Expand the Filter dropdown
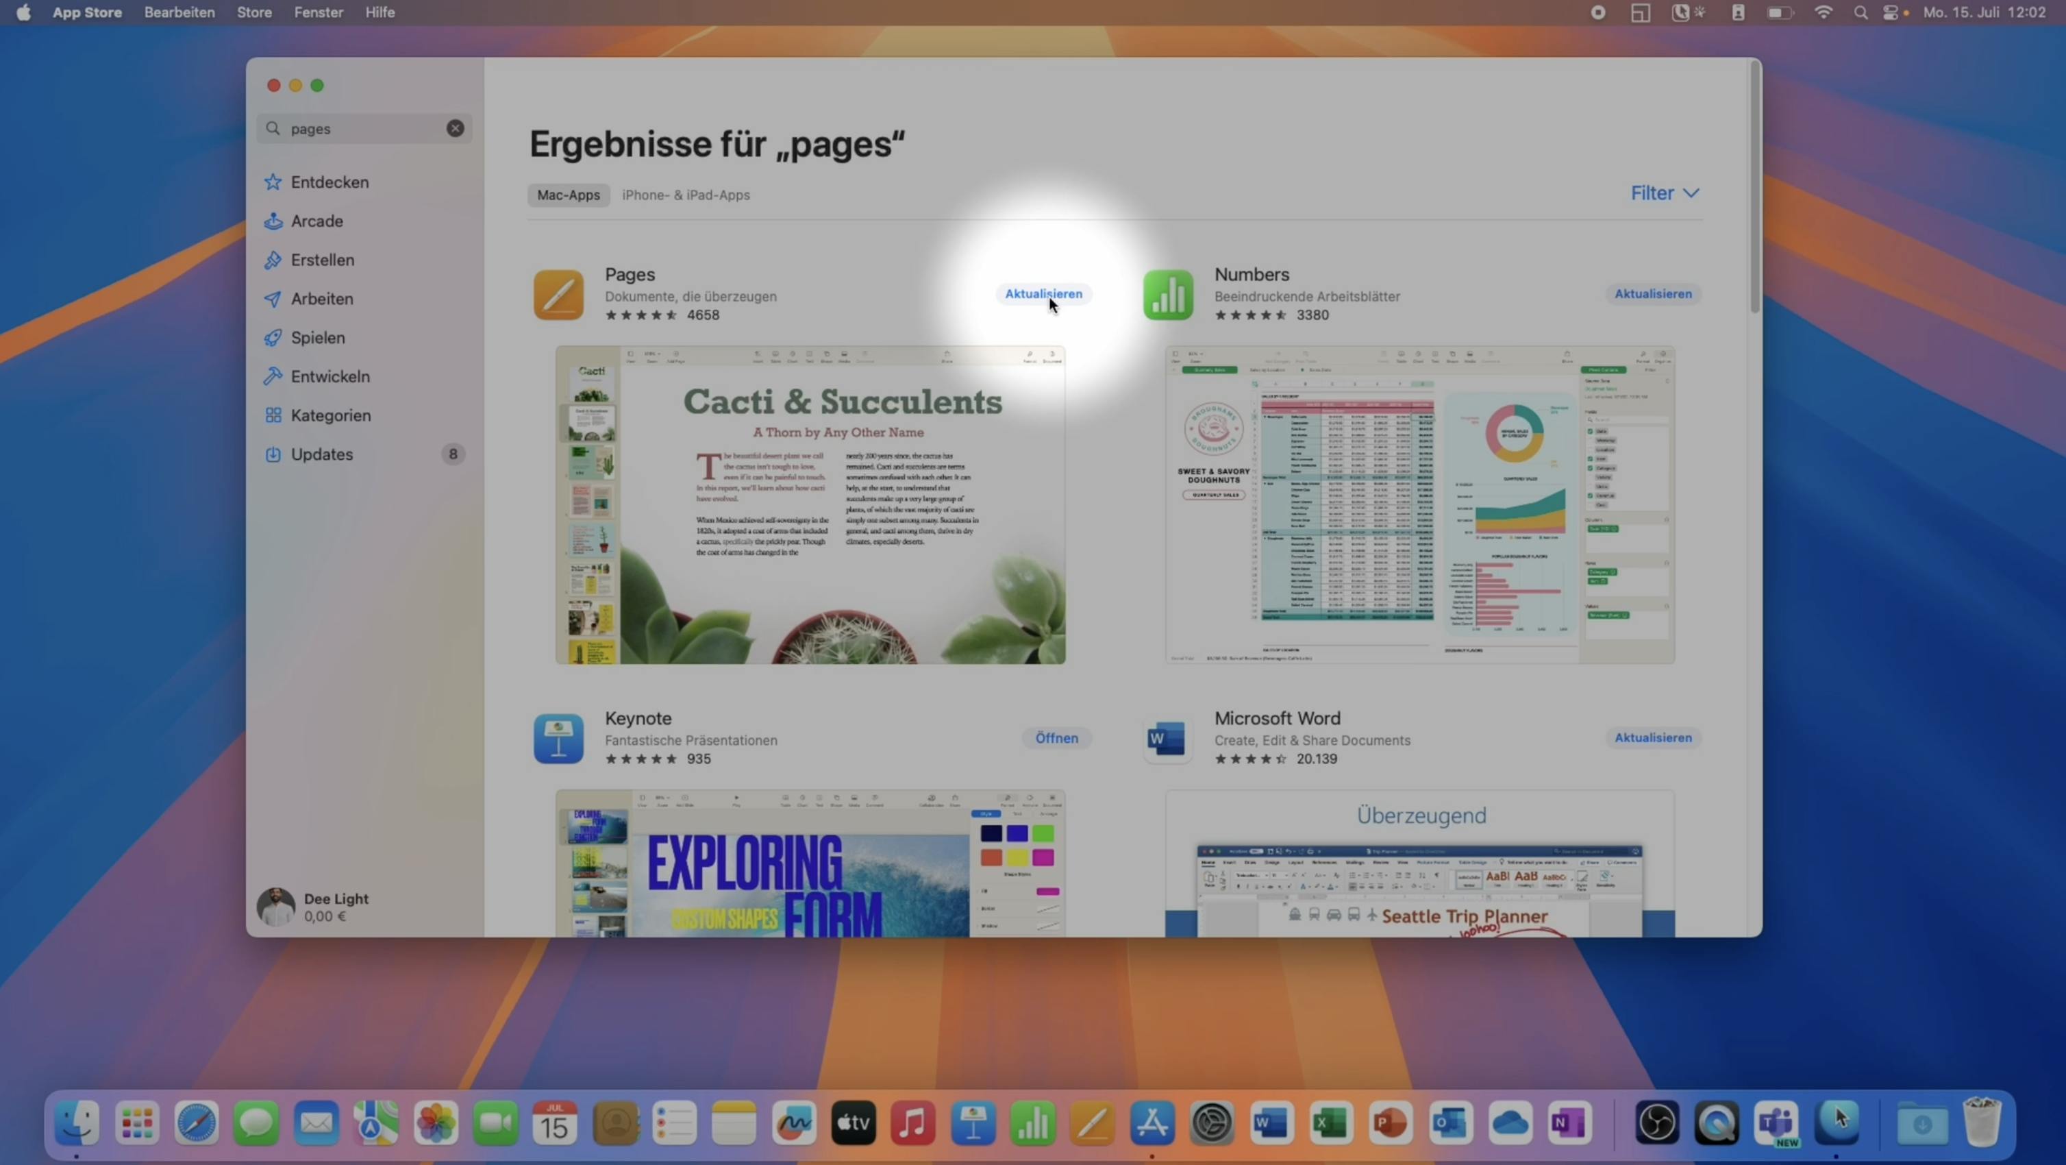The height and width of the screenshot is (1165, 2066). coord(1664,193)
